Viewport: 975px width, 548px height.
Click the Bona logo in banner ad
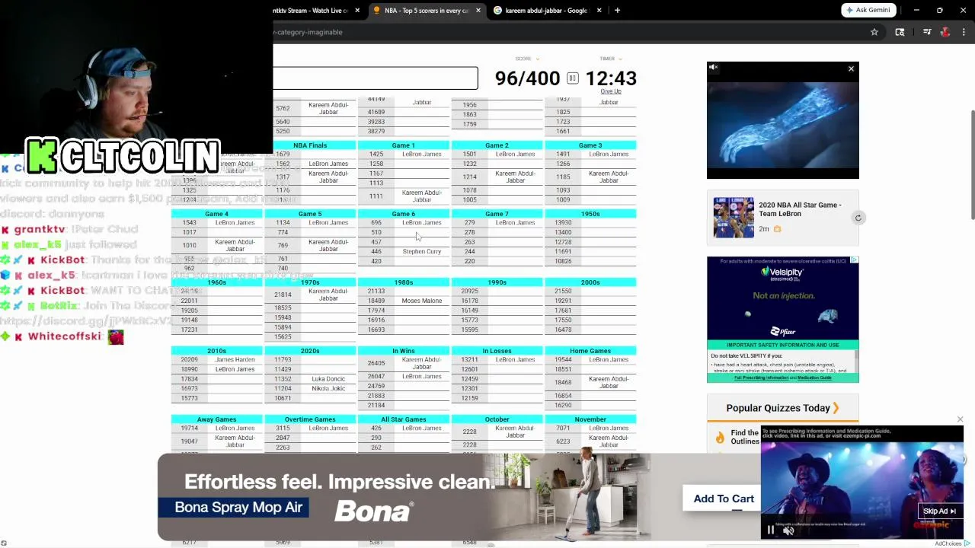tap(373, 511)
